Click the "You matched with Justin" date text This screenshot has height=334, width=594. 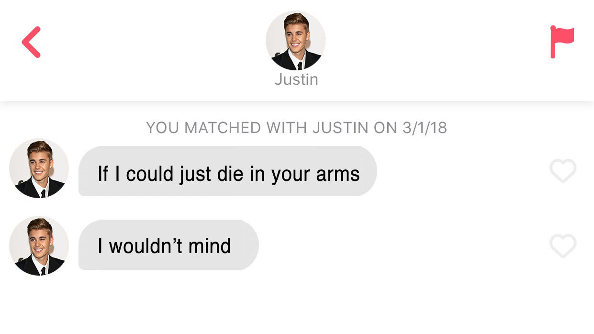pyautogui.click(x=296, y=128)
